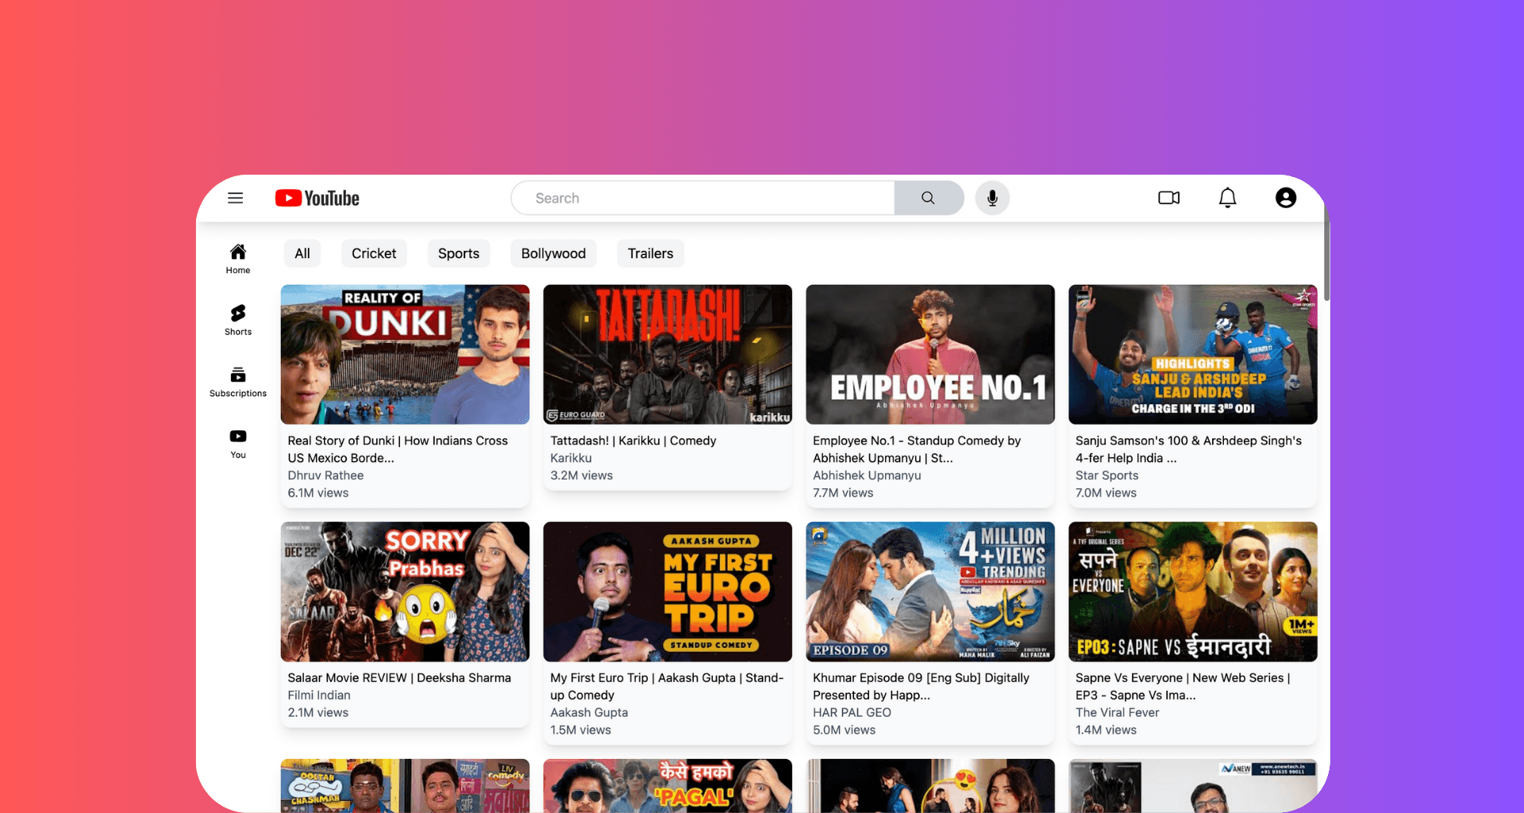
Task: Click the search magnifier button
Action: 929,198
